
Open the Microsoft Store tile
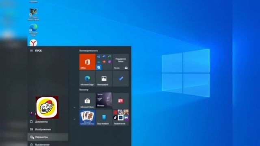tap(87, 101)
